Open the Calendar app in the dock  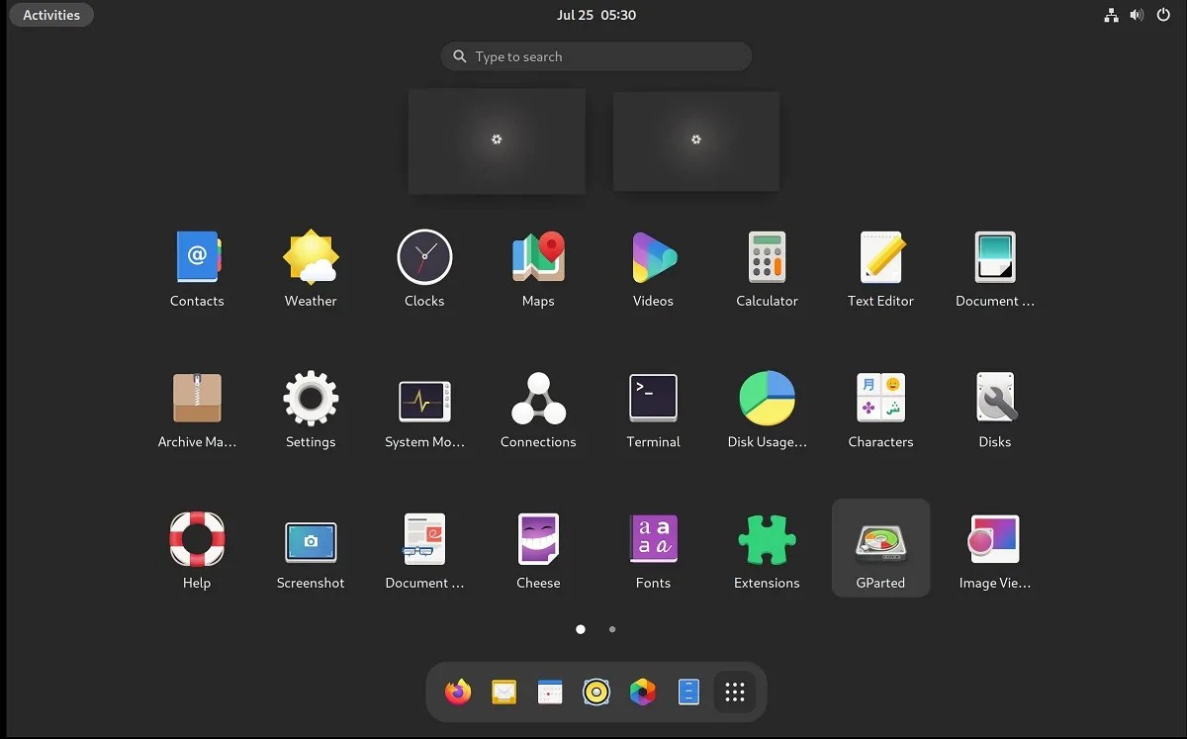550,692
